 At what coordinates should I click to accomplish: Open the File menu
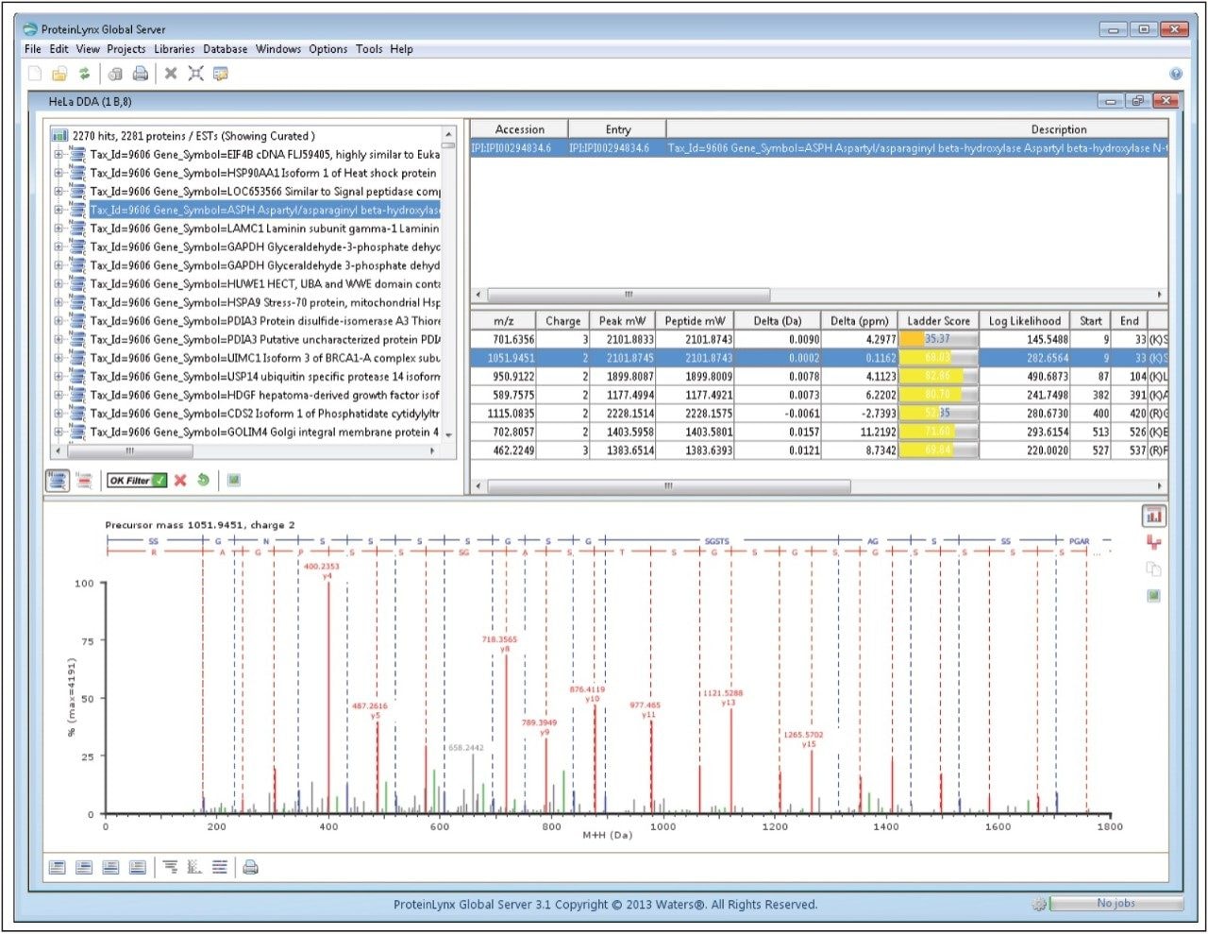pos(33,49)
